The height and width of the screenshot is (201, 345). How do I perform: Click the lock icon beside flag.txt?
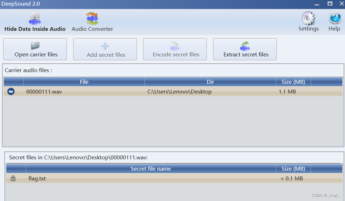(13, 178)
